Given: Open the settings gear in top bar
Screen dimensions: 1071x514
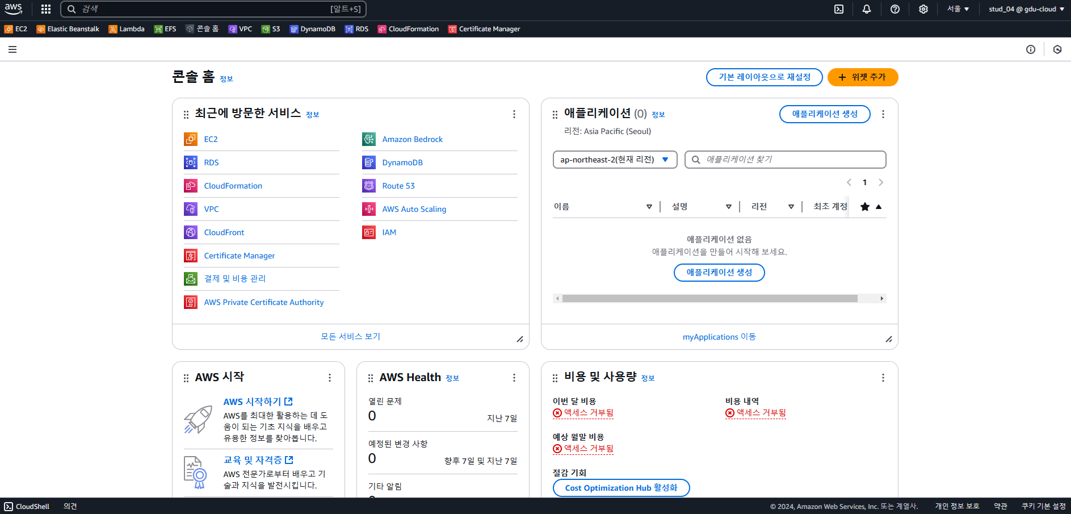Looking at the screenshot, I should click(923, 9).
